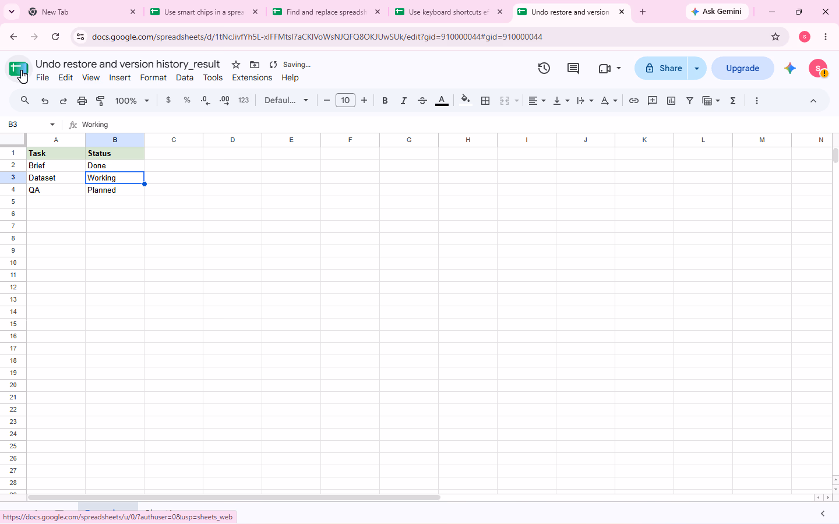The width and height of the screenshot is (839, 524).
Task: Toggle italic formatting
Action: (x=403, y=101)
